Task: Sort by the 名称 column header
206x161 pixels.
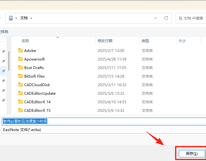Action: click(25, 41)
